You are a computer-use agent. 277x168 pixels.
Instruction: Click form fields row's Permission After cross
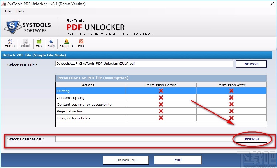231,118
